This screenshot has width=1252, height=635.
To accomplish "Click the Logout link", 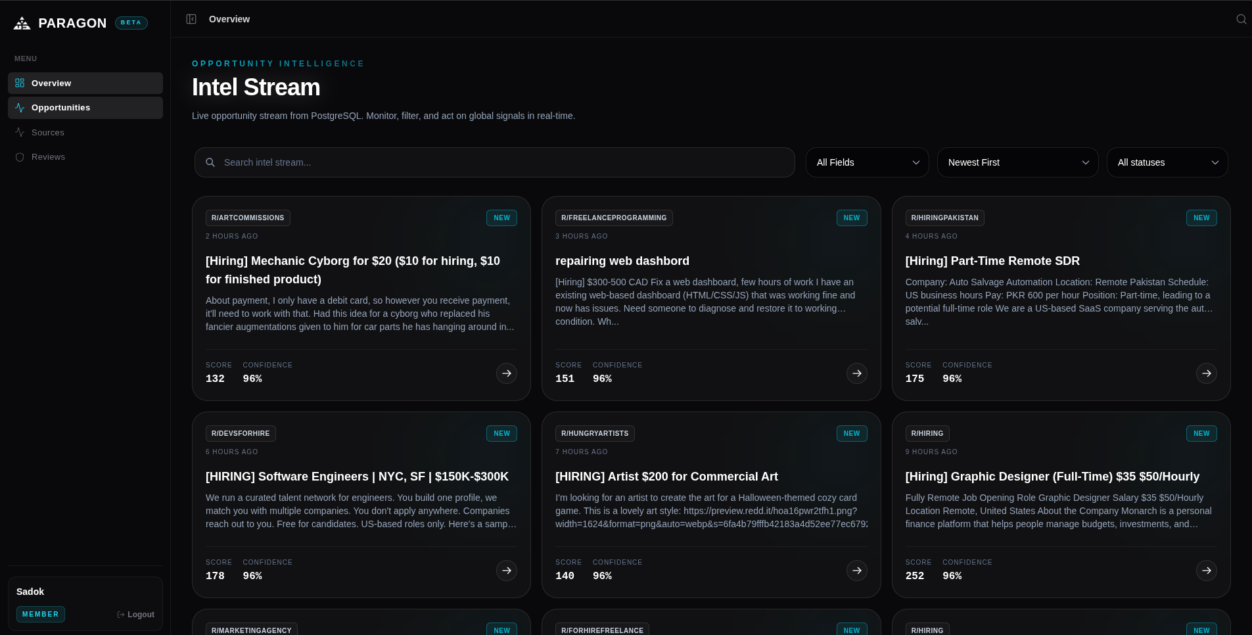I will click(136, 615).
